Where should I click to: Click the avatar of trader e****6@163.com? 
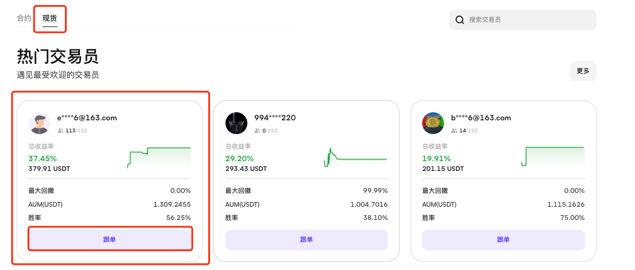[x=40, y=123]
